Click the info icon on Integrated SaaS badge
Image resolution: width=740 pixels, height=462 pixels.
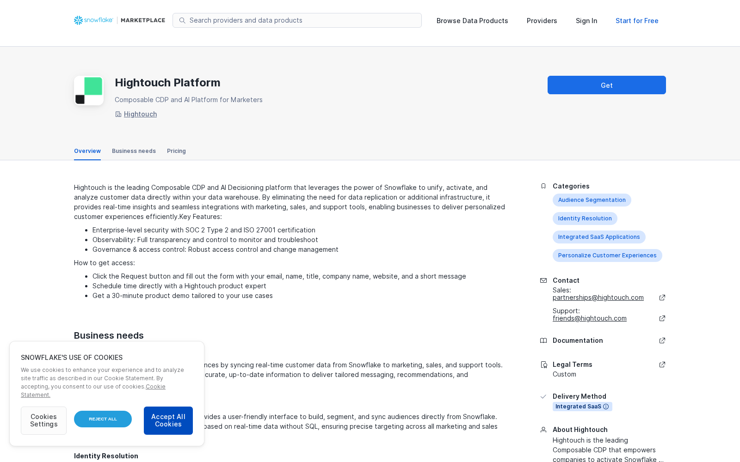[x=606, y=407]
